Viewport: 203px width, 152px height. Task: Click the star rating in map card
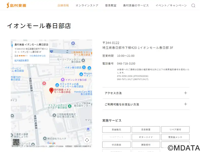click(23, 56)
